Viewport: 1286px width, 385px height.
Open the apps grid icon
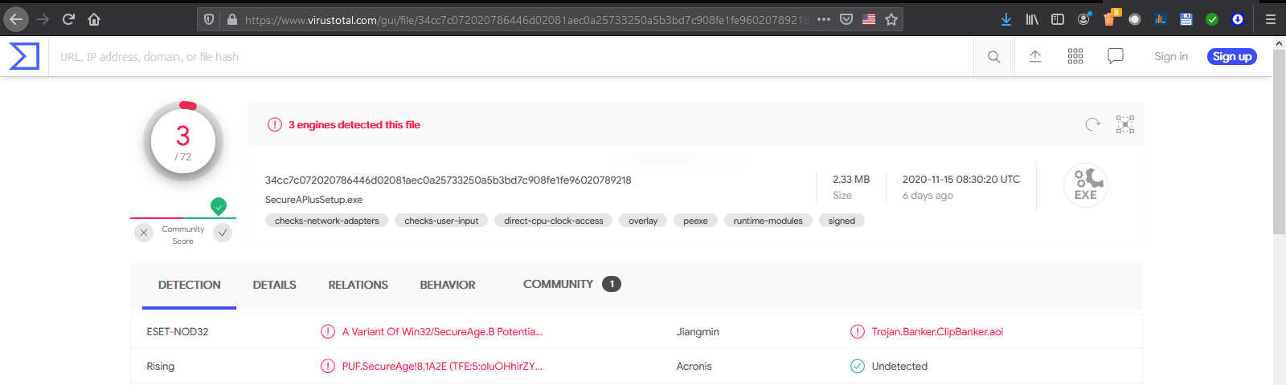coord(1075,56)
